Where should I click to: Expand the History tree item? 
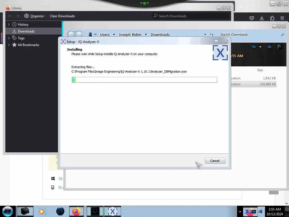9,25
